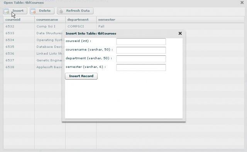
Task: Click the semester (varchar, 6) label
Action: click(x=86, y=67)
